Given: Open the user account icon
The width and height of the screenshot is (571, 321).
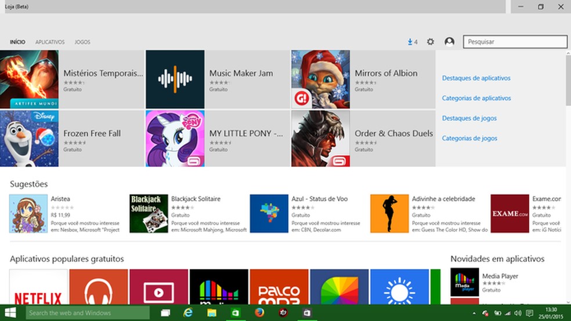Looking at the screenshot, I should [449, 42].
